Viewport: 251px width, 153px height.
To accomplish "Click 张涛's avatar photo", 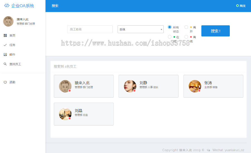I will click(195, 86).
